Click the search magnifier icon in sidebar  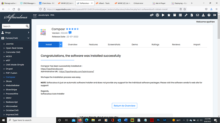pos(27,26)
